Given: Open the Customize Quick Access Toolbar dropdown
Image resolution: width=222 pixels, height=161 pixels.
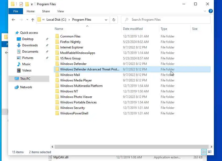Looking at the screenshot, I should pos(32,4).
